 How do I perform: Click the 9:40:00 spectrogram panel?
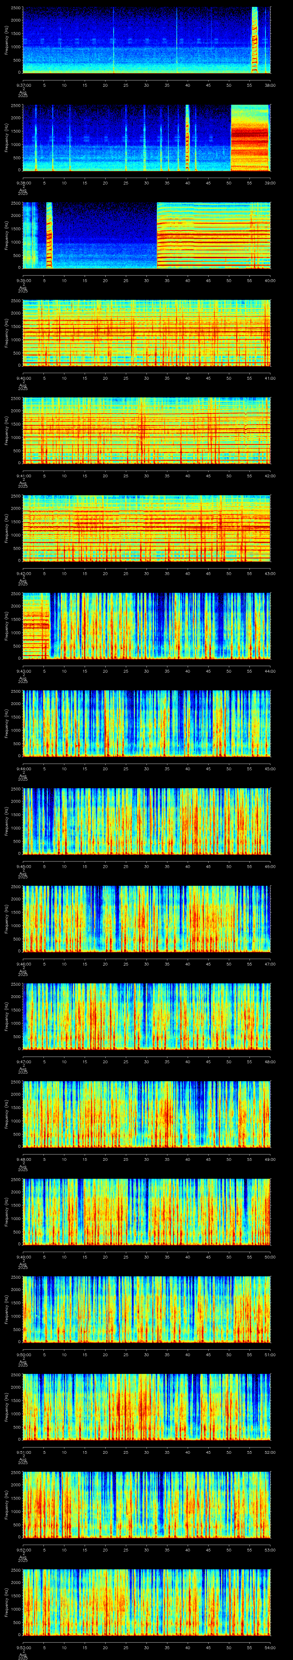point(146,332)
